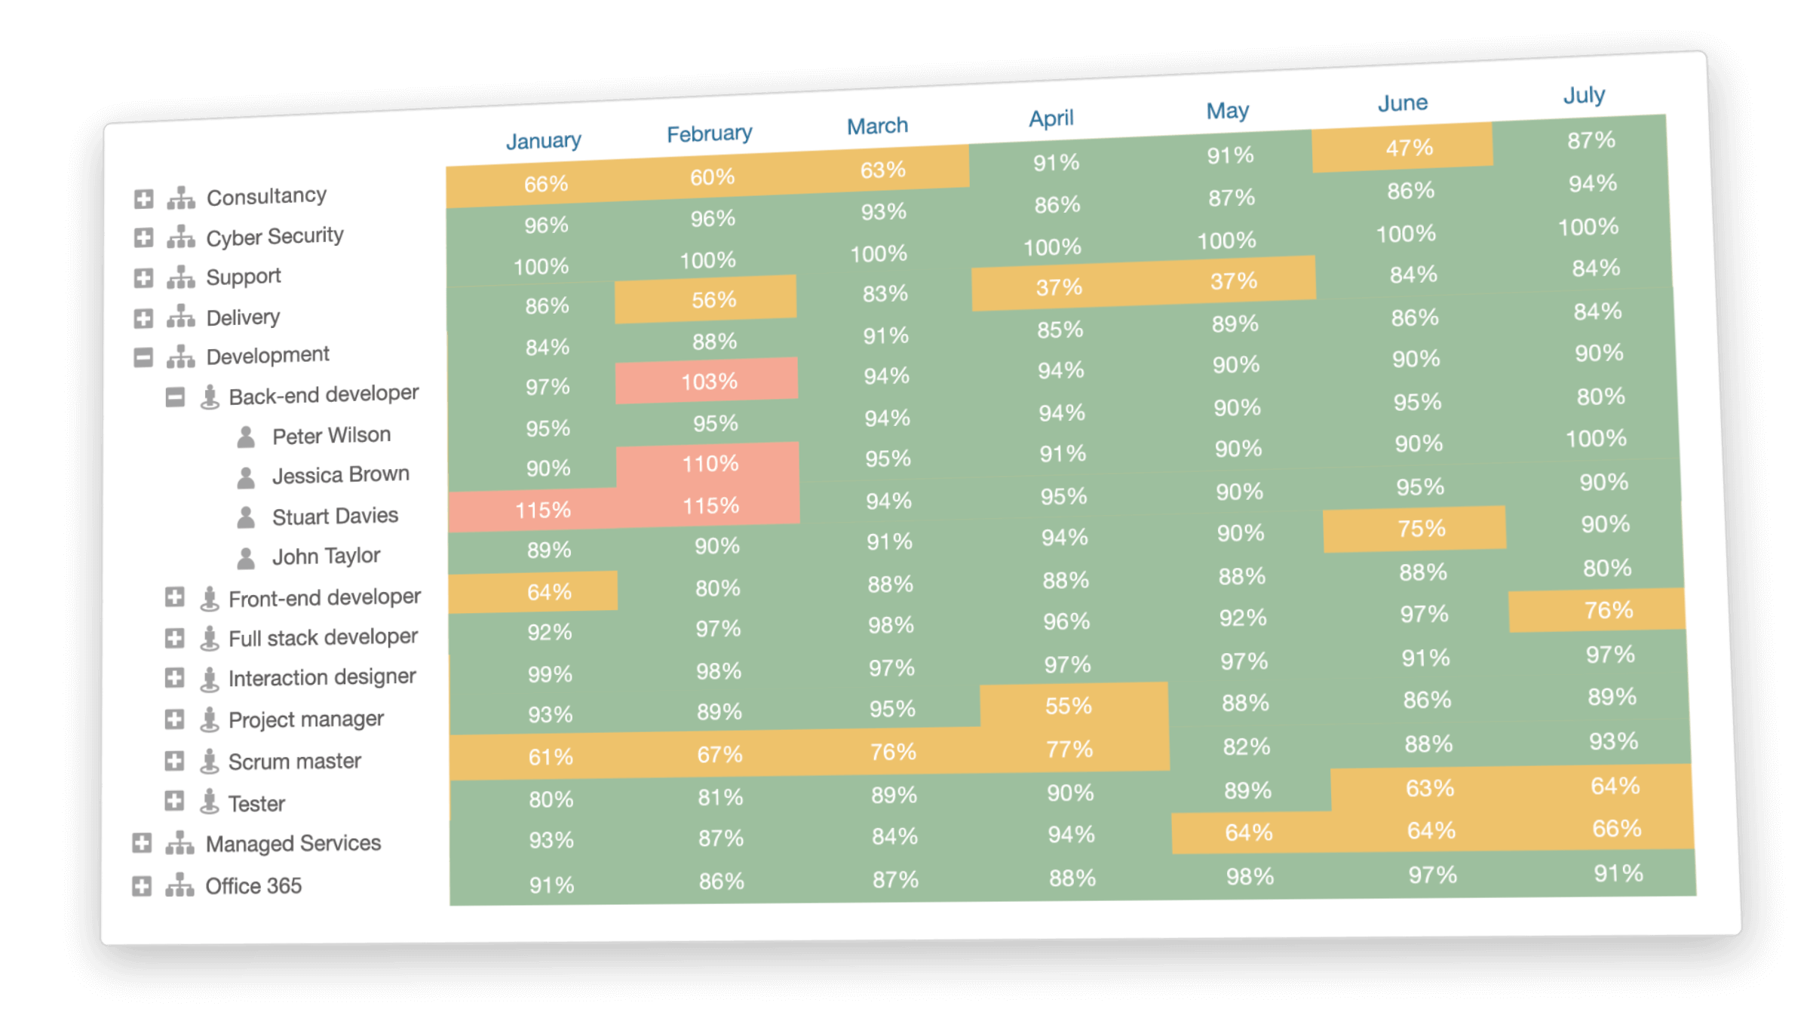Click the Cyber Security department icon

[184, 235]
